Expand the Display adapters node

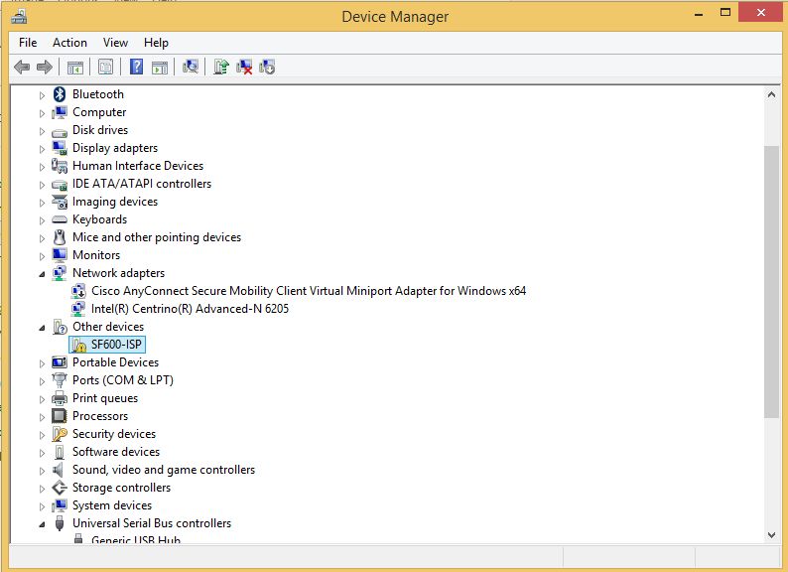pos(42,148)
